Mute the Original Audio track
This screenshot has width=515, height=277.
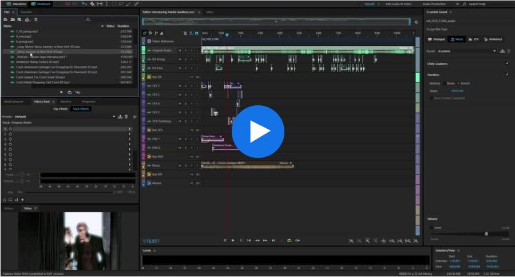(x=180, y=50)
